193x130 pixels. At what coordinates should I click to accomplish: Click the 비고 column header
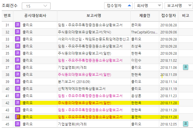[x=186, y=16]
